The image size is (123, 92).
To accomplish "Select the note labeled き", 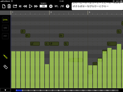I will 54,44.
